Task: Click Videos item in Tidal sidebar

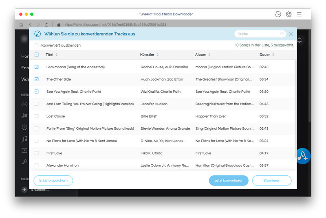Action: tap(25, 79)
